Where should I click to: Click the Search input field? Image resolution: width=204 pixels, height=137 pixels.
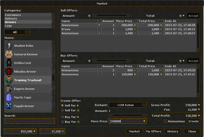[30, 121]
